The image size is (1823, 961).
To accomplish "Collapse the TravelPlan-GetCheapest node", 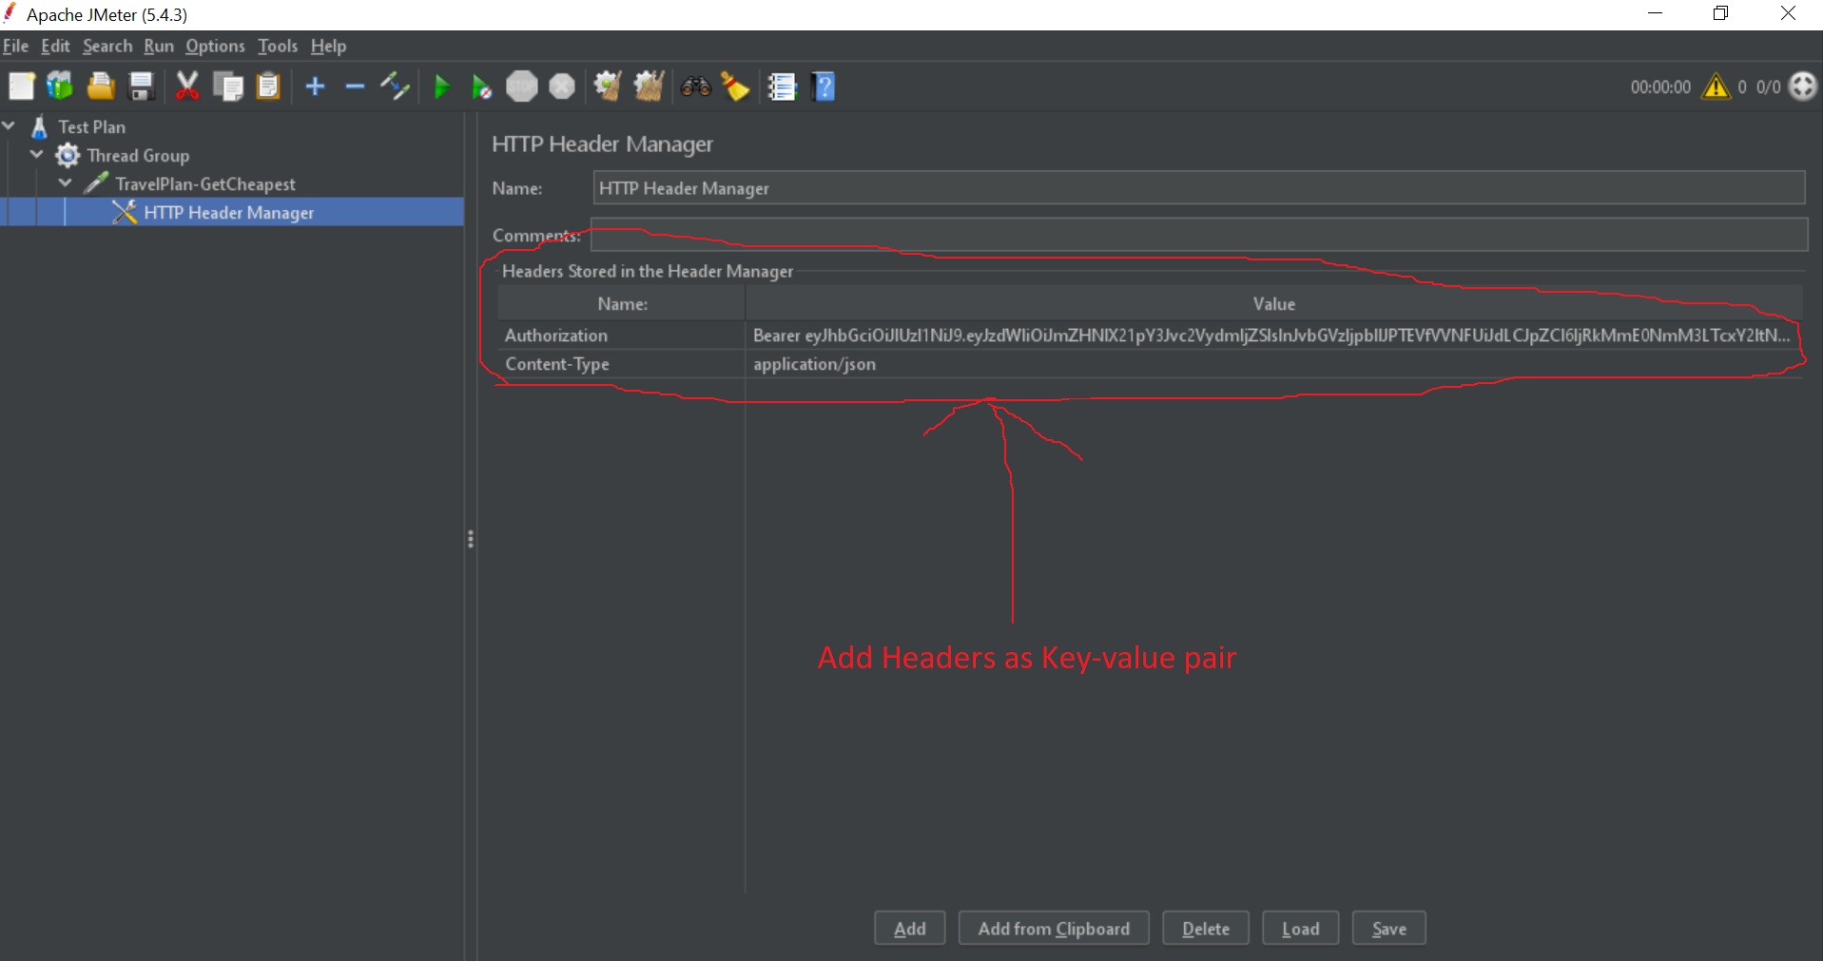I will 67,183.
